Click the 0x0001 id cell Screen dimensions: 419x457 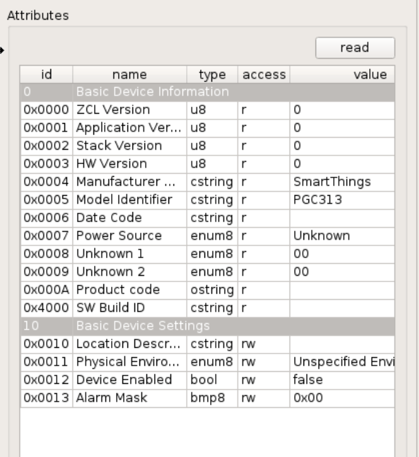(46, 128)
